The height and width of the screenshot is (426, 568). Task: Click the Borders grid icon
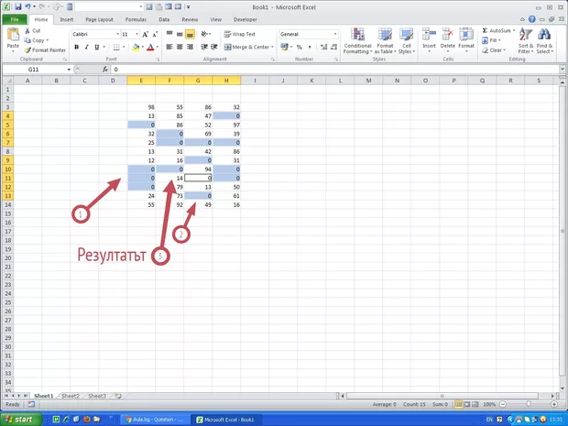pos(116,47)
